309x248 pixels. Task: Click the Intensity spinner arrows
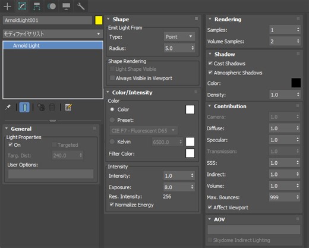192,175
